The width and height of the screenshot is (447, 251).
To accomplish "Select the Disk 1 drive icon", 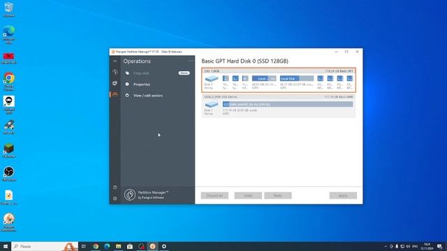I will pyautogui.click(x=211, y=105).
